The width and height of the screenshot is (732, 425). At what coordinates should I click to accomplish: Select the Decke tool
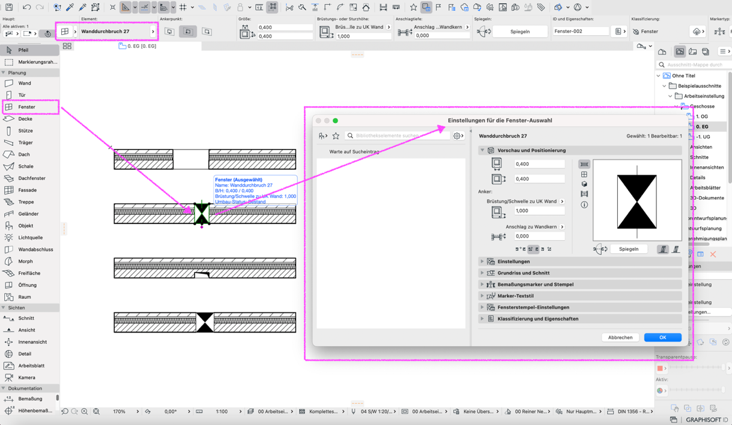29,119
